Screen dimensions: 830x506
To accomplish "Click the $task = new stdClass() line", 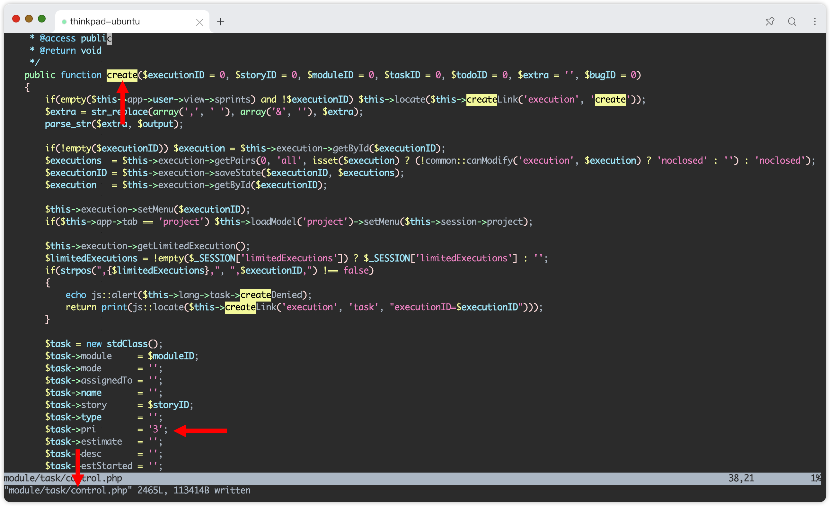I will [103, 344].
